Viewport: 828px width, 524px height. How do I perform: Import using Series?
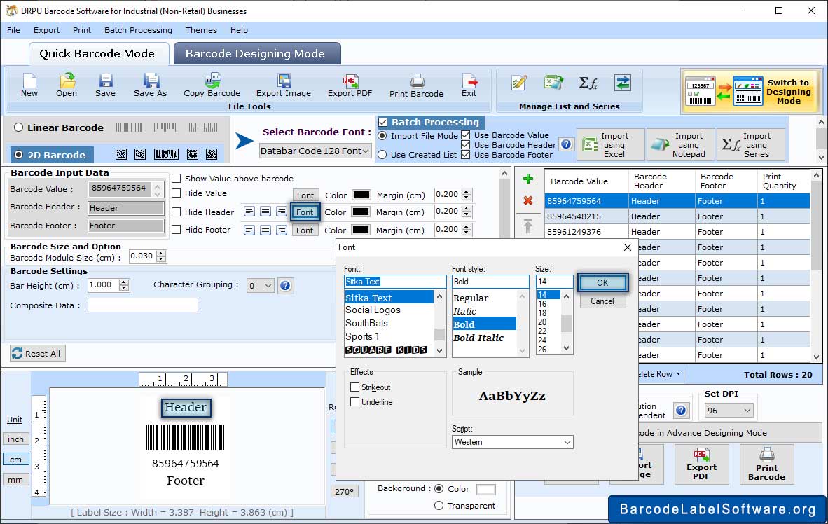(751, 145)
